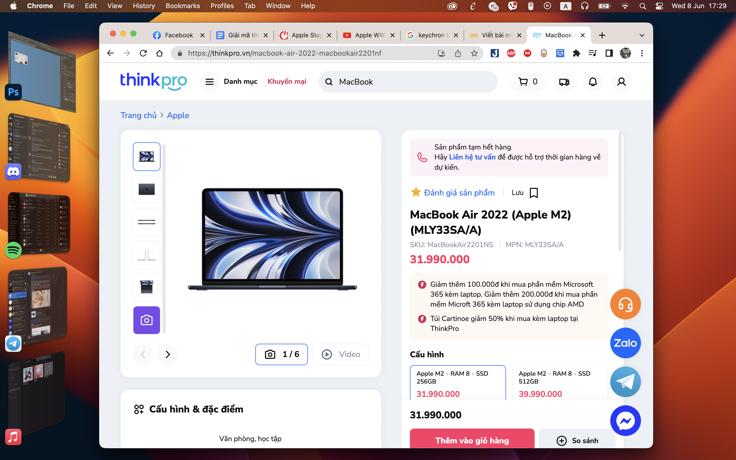736x460 pixels.
Task: Click the thumbnail strip scrollbar
Action: coord(164,239)
